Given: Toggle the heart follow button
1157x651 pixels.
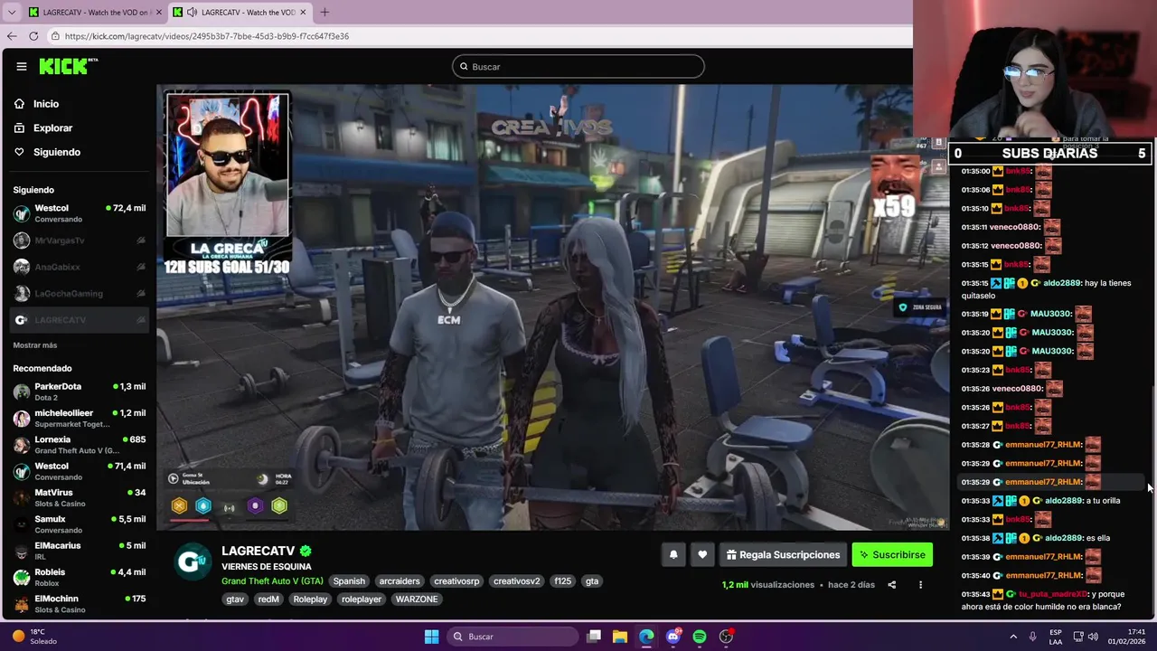Looking at the screenshot, I should (x=702, y=555).
